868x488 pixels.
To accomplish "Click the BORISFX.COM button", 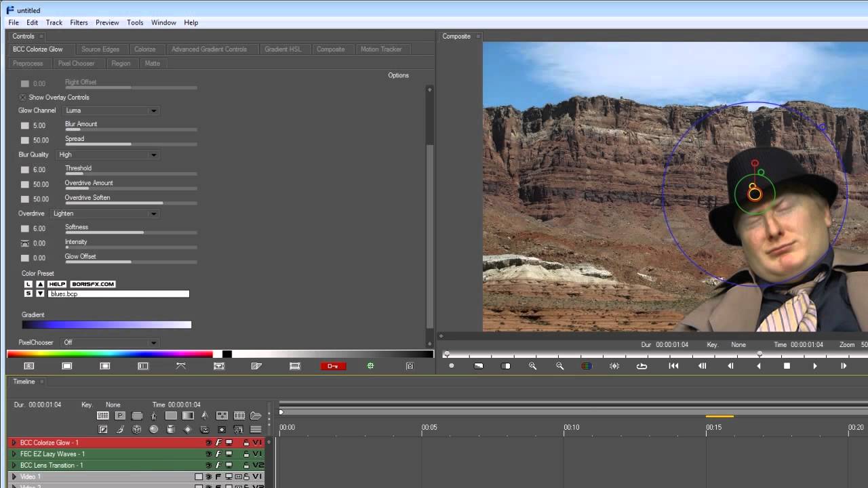I will pyautogui.click(x=93, y=284).
